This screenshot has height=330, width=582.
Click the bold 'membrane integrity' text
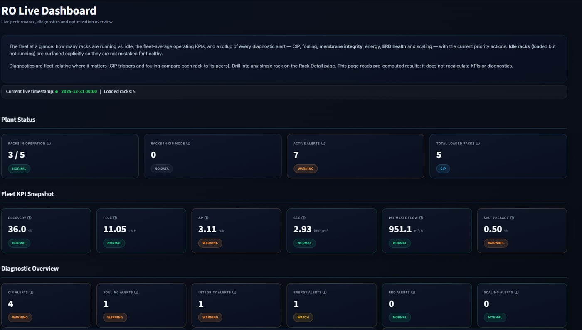(x=341, y=47)
